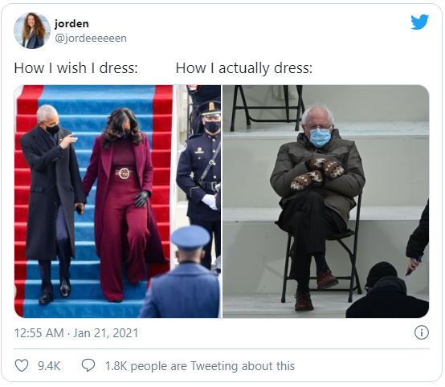Screen dimensions: 445x387
Task: Open the right photo of seated man
Action: [326, 202]
